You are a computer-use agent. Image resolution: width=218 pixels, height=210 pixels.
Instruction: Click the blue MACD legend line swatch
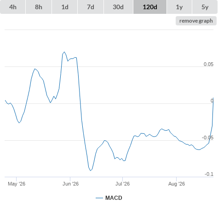99,198
